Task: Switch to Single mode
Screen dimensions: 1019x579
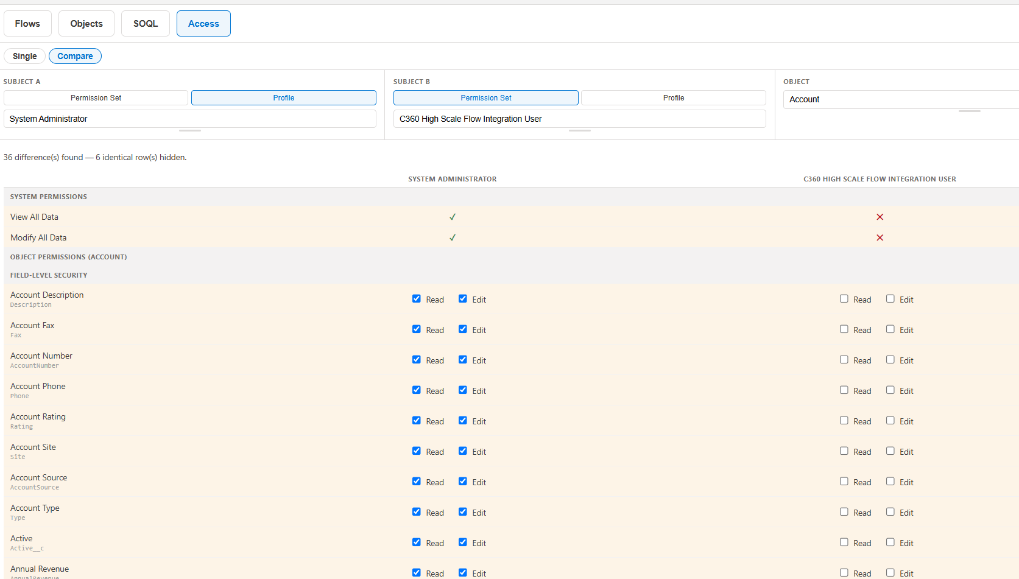Action: tap(25, 56)
